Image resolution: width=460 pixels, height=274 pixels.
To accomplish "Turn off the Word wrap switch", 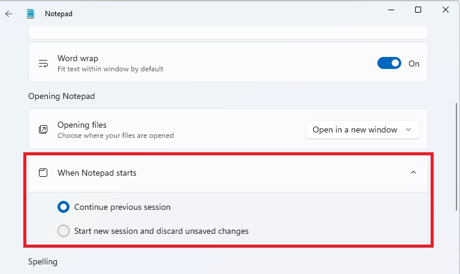I will (x=389, y=63).
